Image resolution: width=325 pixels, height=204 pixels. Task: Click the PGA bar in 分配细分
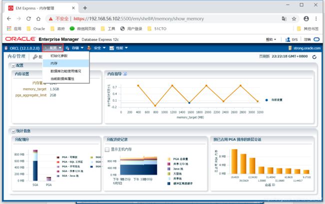(x=48, y=179)
